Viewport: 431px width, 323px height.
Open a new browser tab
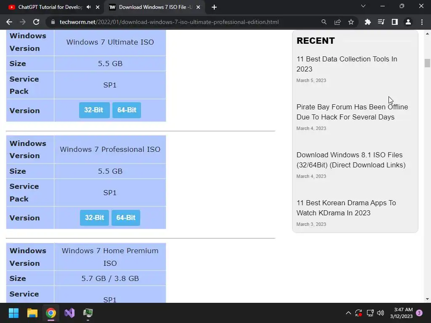tap(214, 7)
